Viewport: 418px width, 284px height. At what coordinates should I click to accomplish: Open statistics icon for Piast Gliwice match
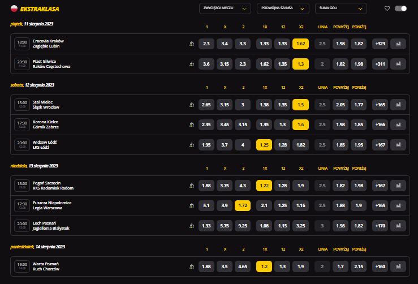pos(398,64)
